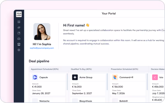Open the Icio deal card
This screenshot has width=165, height=103.
[x=157, y=88]
